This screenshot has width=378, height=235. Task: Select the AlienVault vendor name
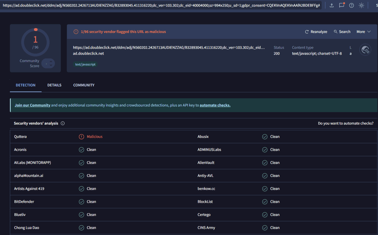coord(206,163)
